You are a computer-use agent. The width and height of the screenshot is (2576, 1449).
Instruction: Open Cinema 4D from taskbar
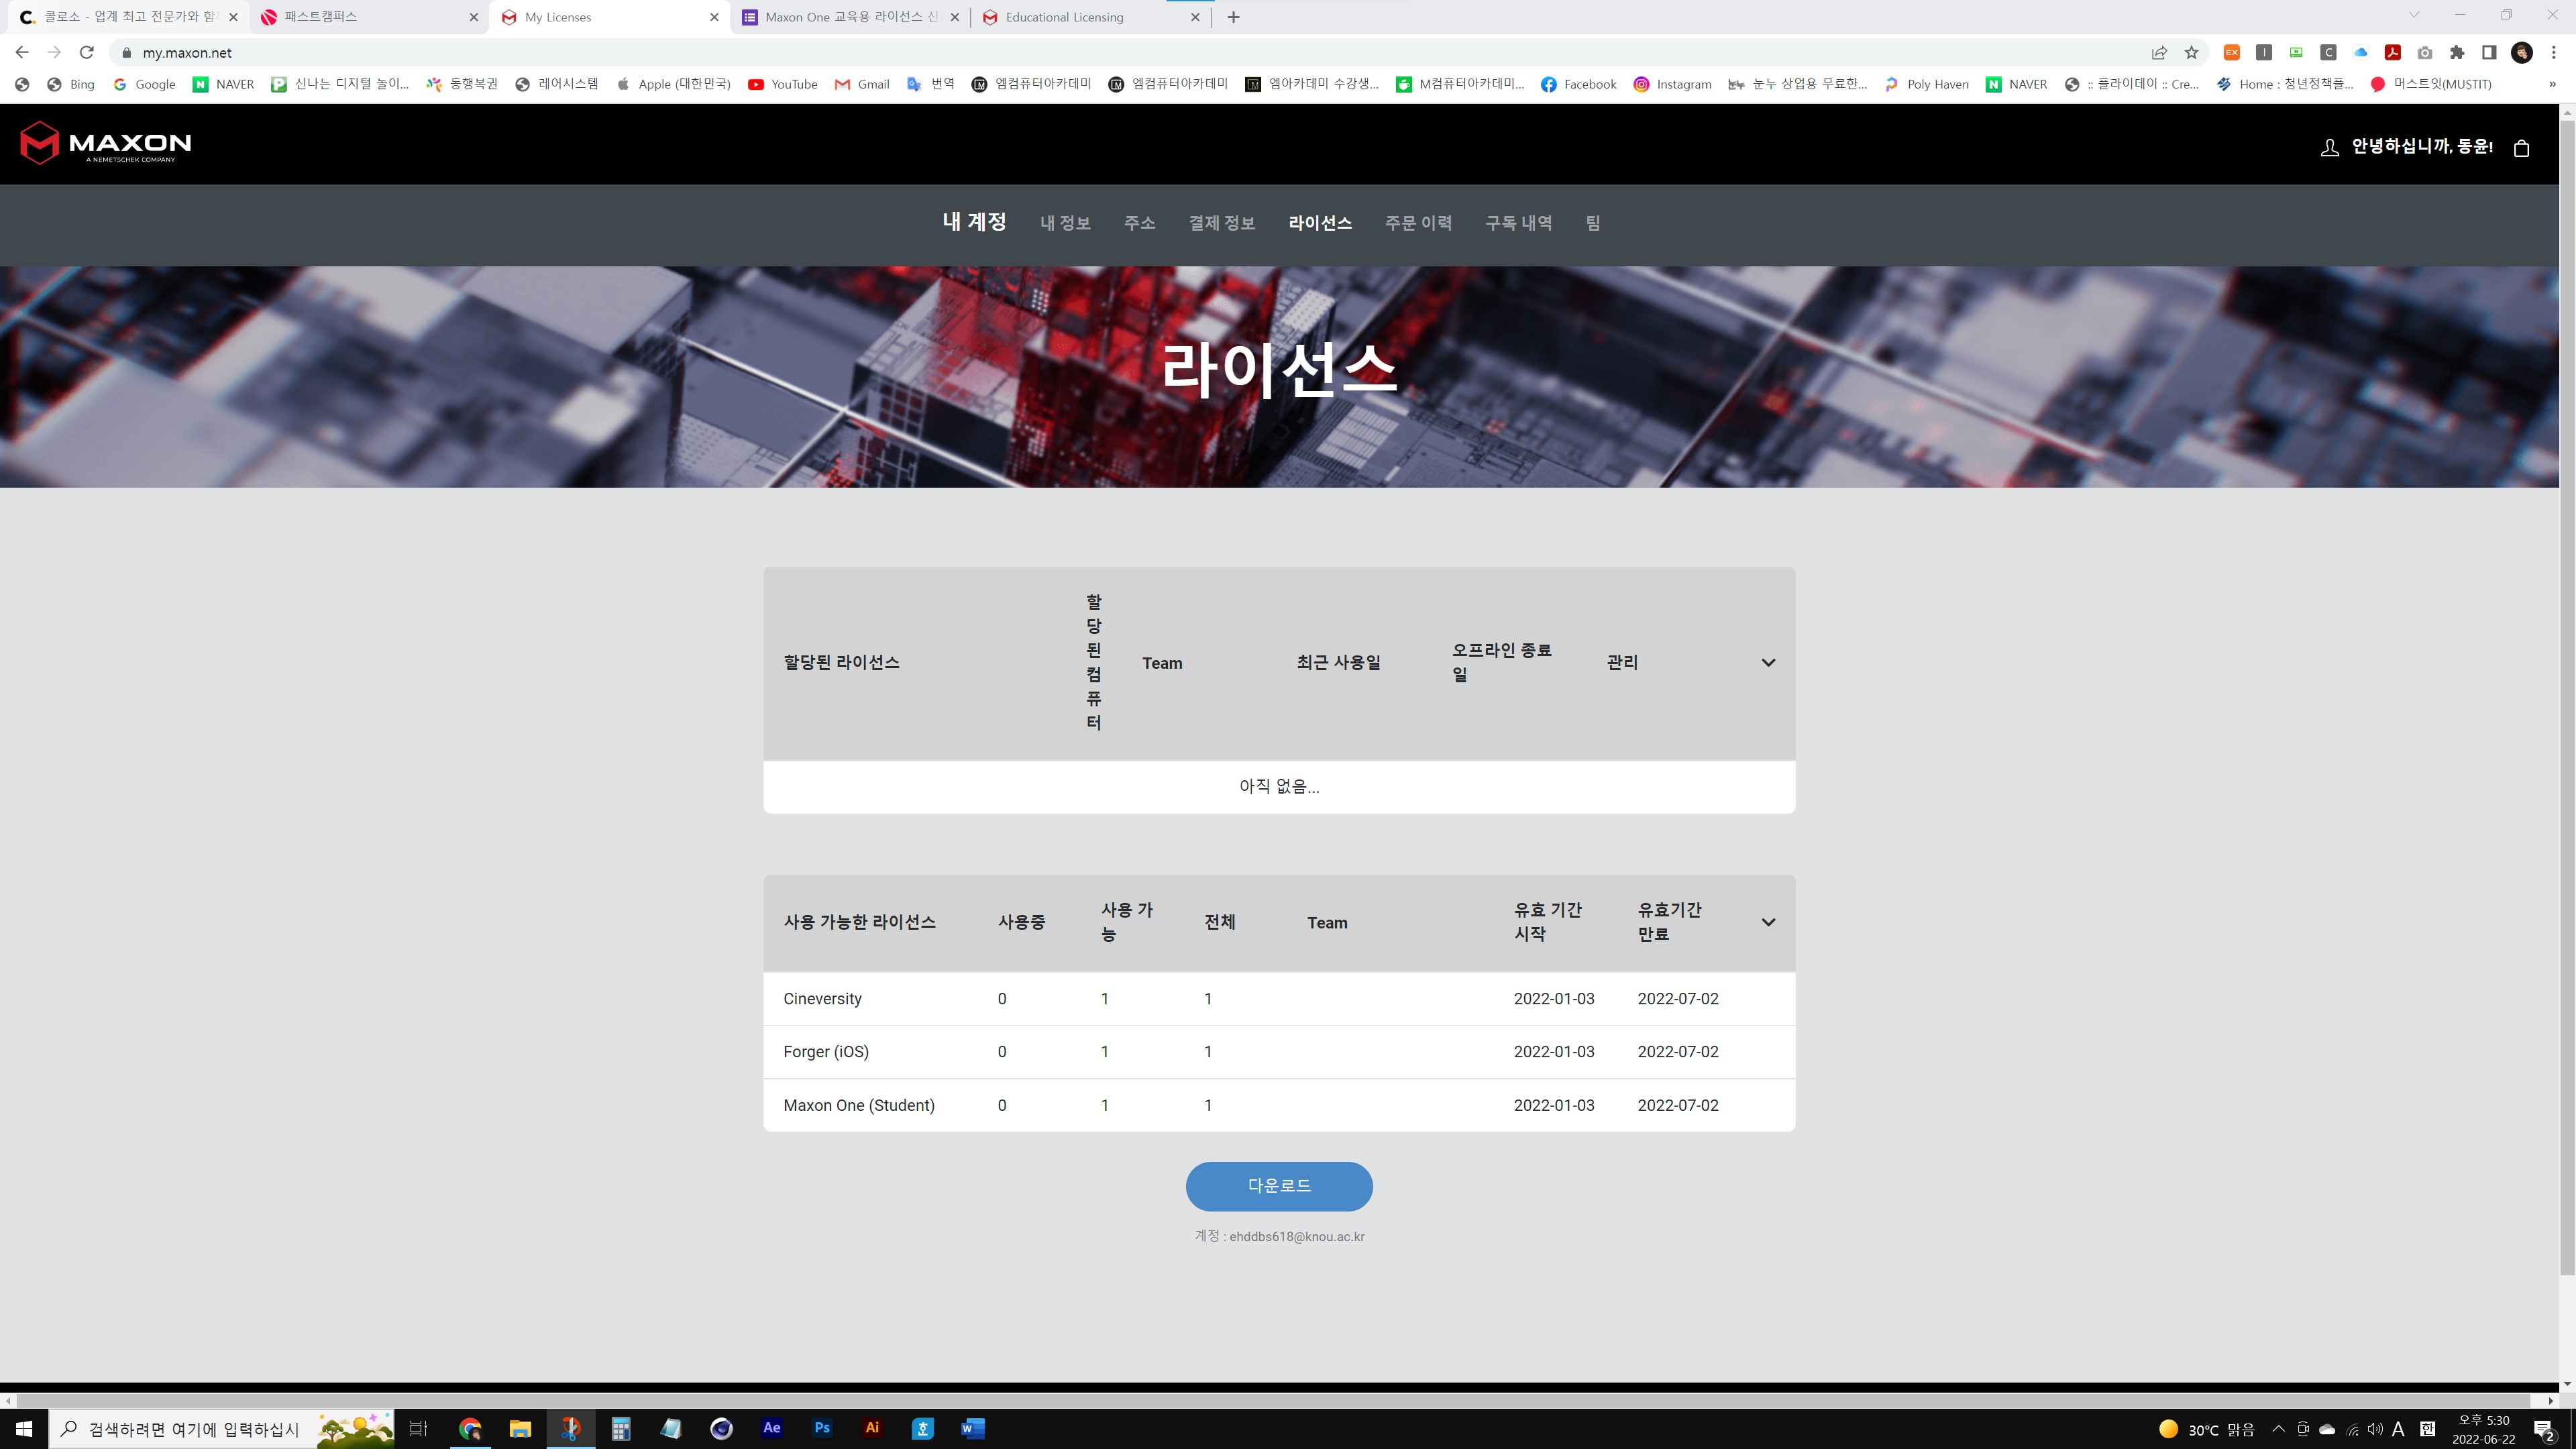point(721,1428)
